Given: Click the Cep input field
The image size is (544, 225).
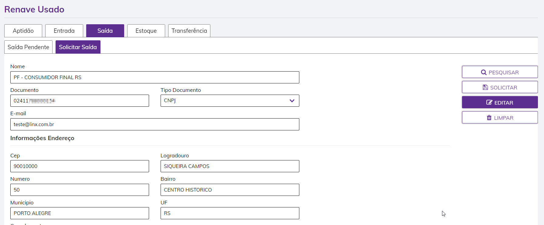Looking at the screenshot, I should tap(80, 166).
